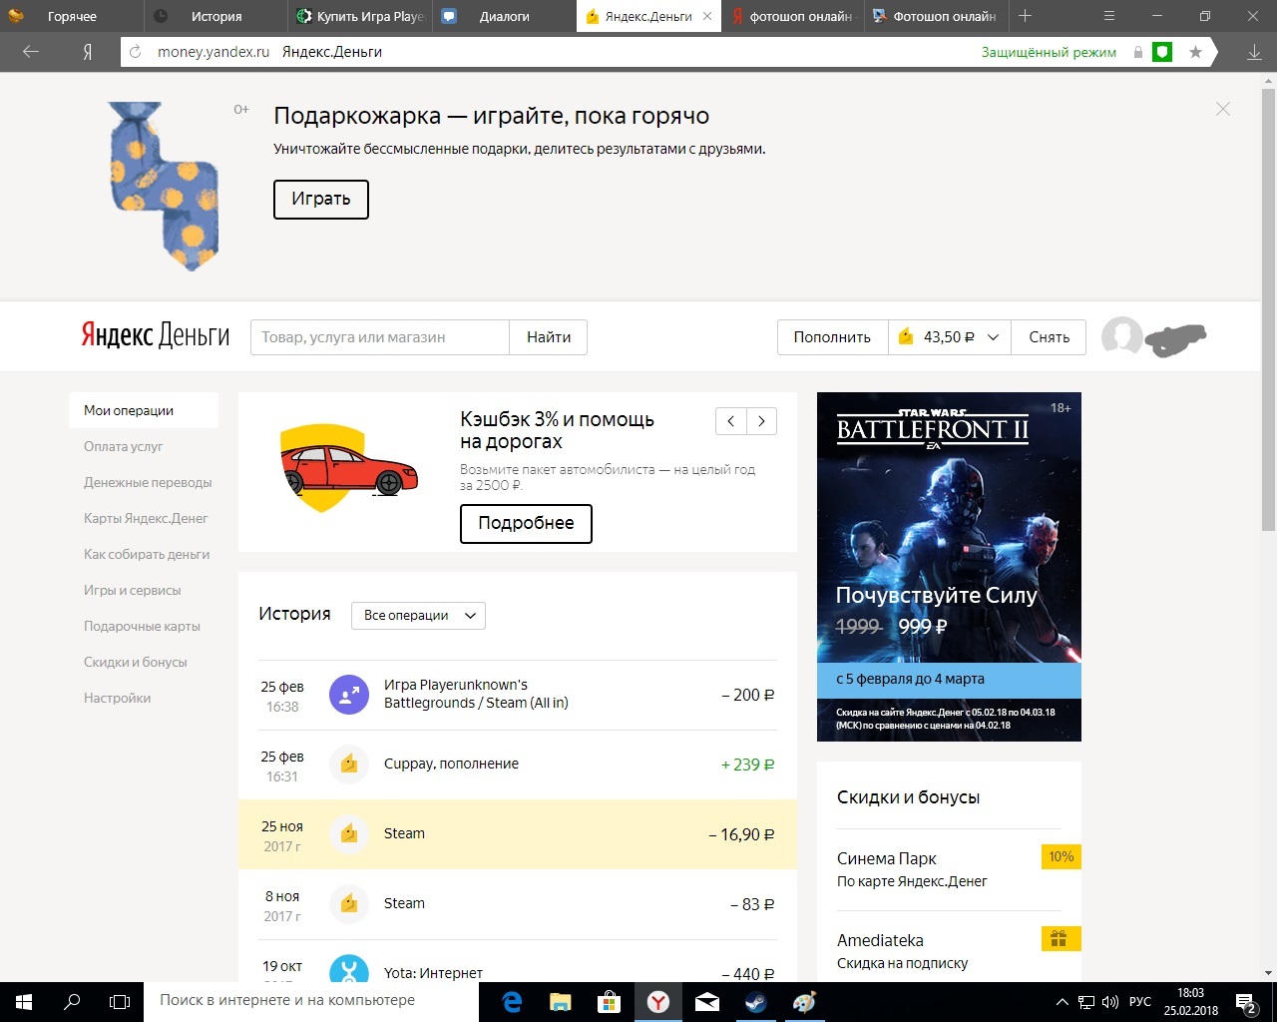Switch to фотошоп онлайн tab with Я icon
Screen dimensions: 1277x1022
pos(791,16)
